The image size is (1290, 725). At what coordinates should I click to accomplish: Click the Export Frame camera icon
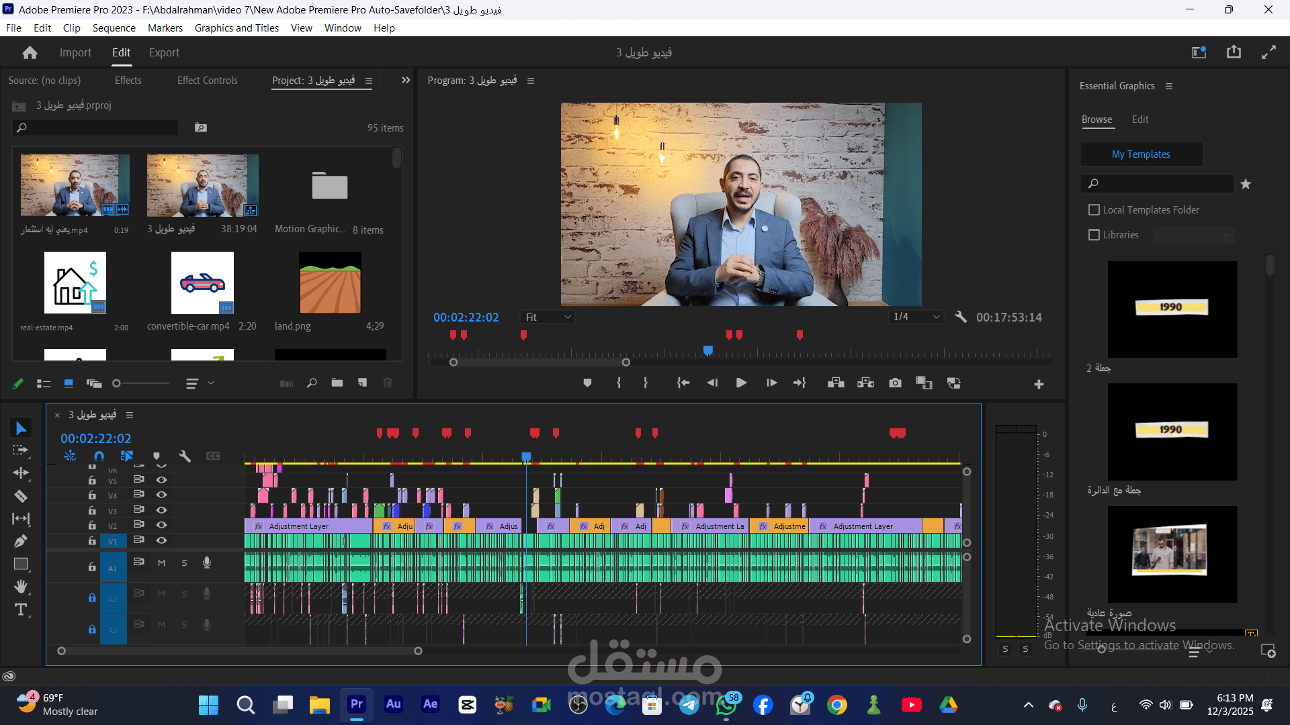tap(895, 383)
